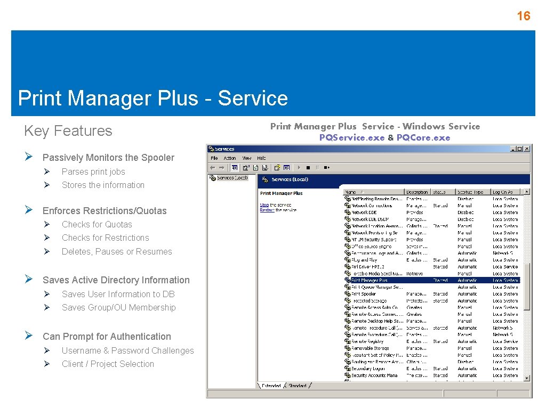Open the Help menu
546x409 pixels.
coord(261,158)
